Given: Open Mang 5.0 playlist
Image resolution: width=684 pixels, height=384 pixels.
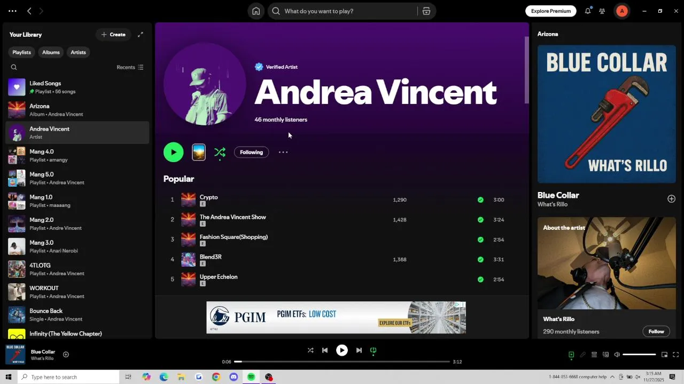Looking at the screenshot, I should [77, 178].
